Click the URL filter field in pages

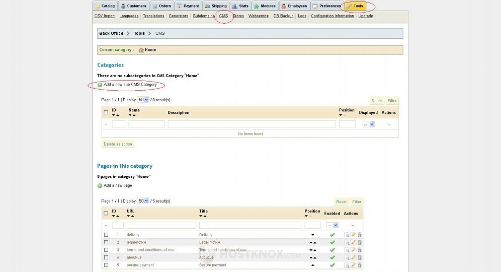tap(161, 225)
